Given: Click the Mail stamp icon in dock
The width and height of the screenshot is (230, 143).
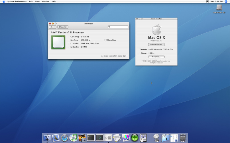Looking at the screenshot, I should [x=56, y=138].
